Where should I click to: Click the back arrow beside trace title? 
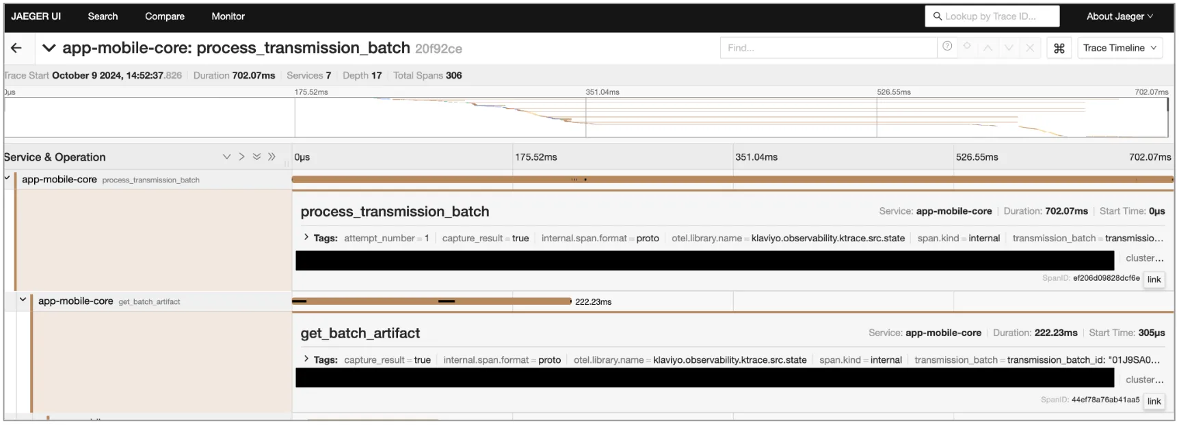(x=16, y=48)
